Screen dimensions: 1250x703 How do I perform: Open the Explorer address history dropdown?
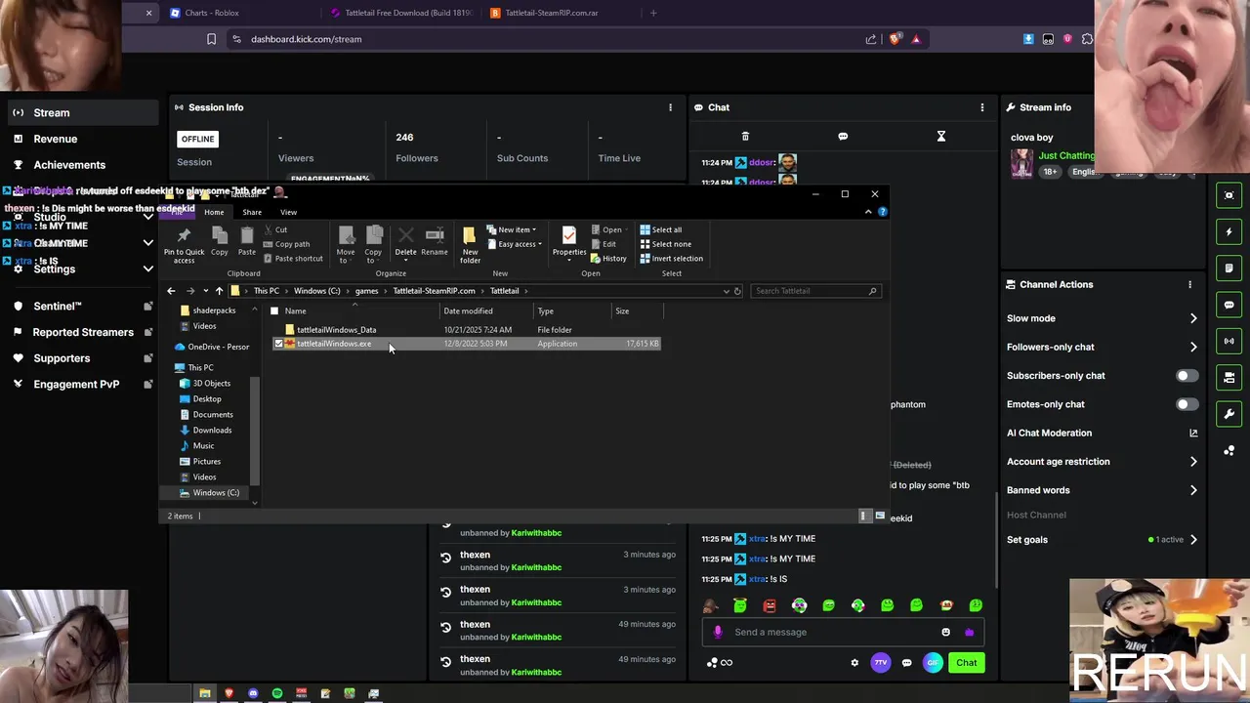(x=726, y=291)
